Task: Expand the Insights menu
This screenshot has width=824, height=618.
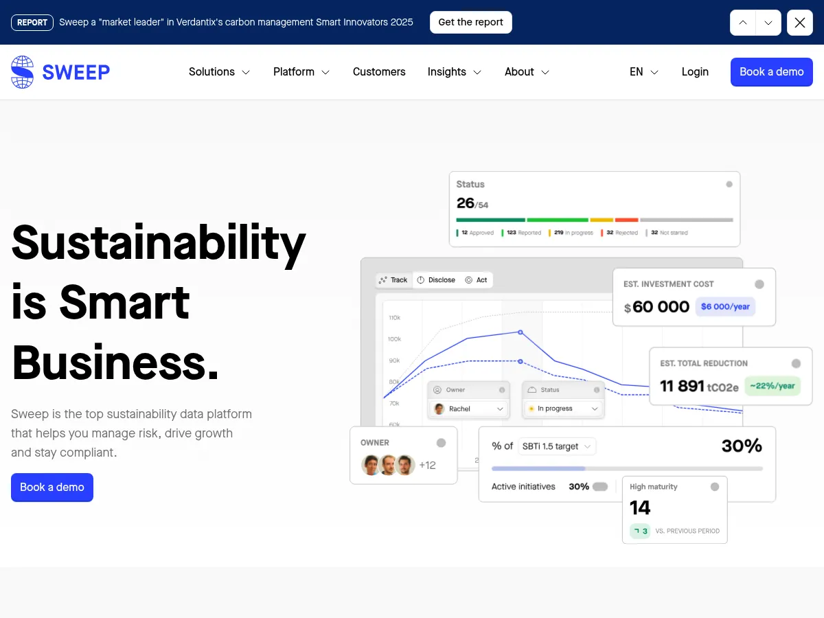Action: pos(454,72)
